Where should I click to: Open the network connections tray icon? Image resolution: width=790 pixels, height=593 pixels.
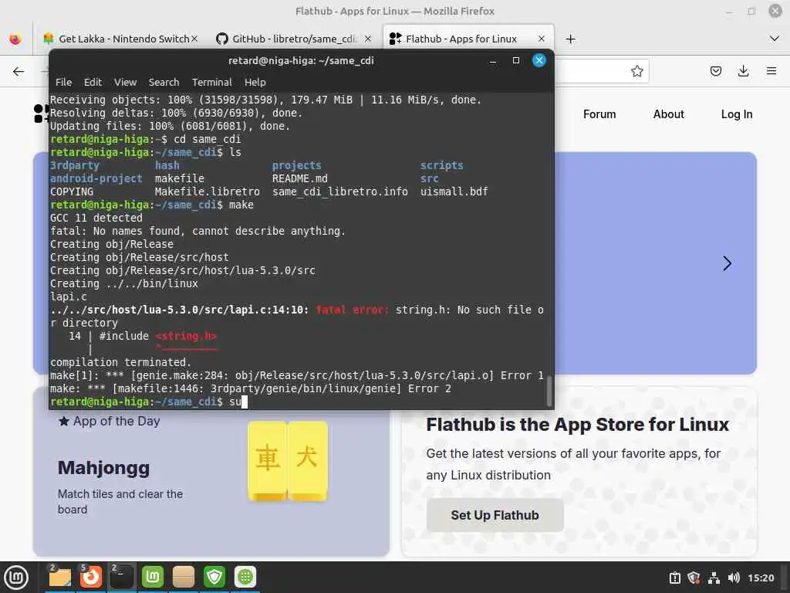[x=714, y=578]
